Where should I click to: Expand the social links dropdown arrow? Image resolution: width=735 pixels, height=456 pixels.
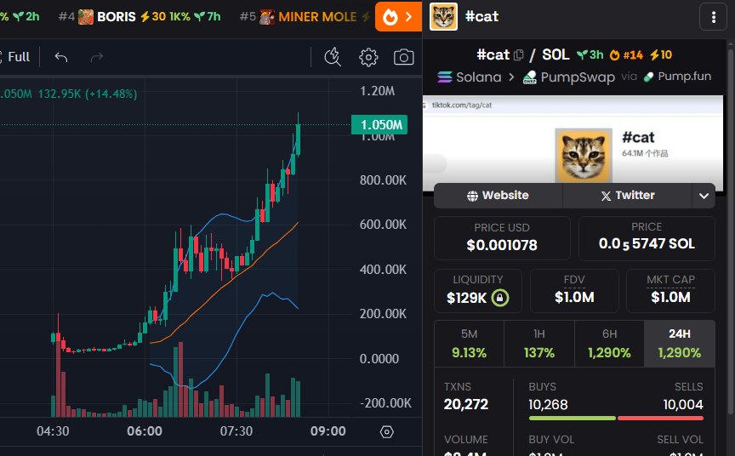pos(704,196)
